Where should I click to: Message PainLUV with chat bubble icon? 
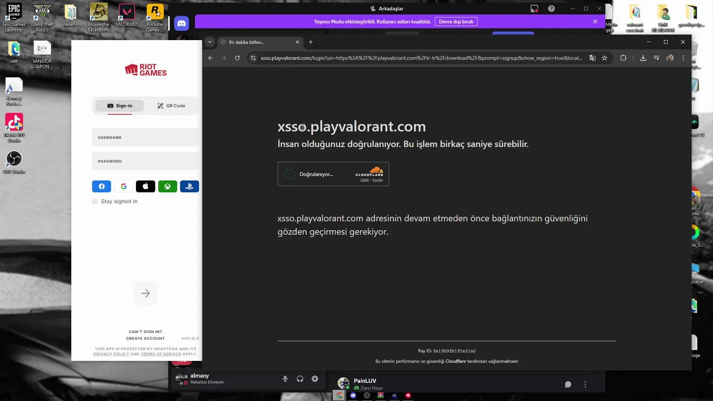click(568, 384)
